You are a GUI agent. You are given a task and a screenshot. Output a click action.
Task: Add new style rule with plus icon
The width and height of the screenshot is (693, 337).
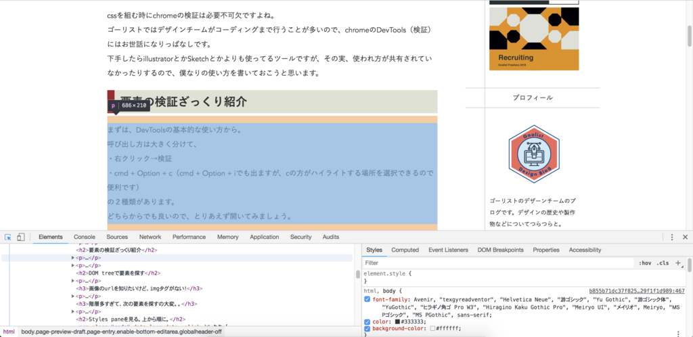click(678, 263)
